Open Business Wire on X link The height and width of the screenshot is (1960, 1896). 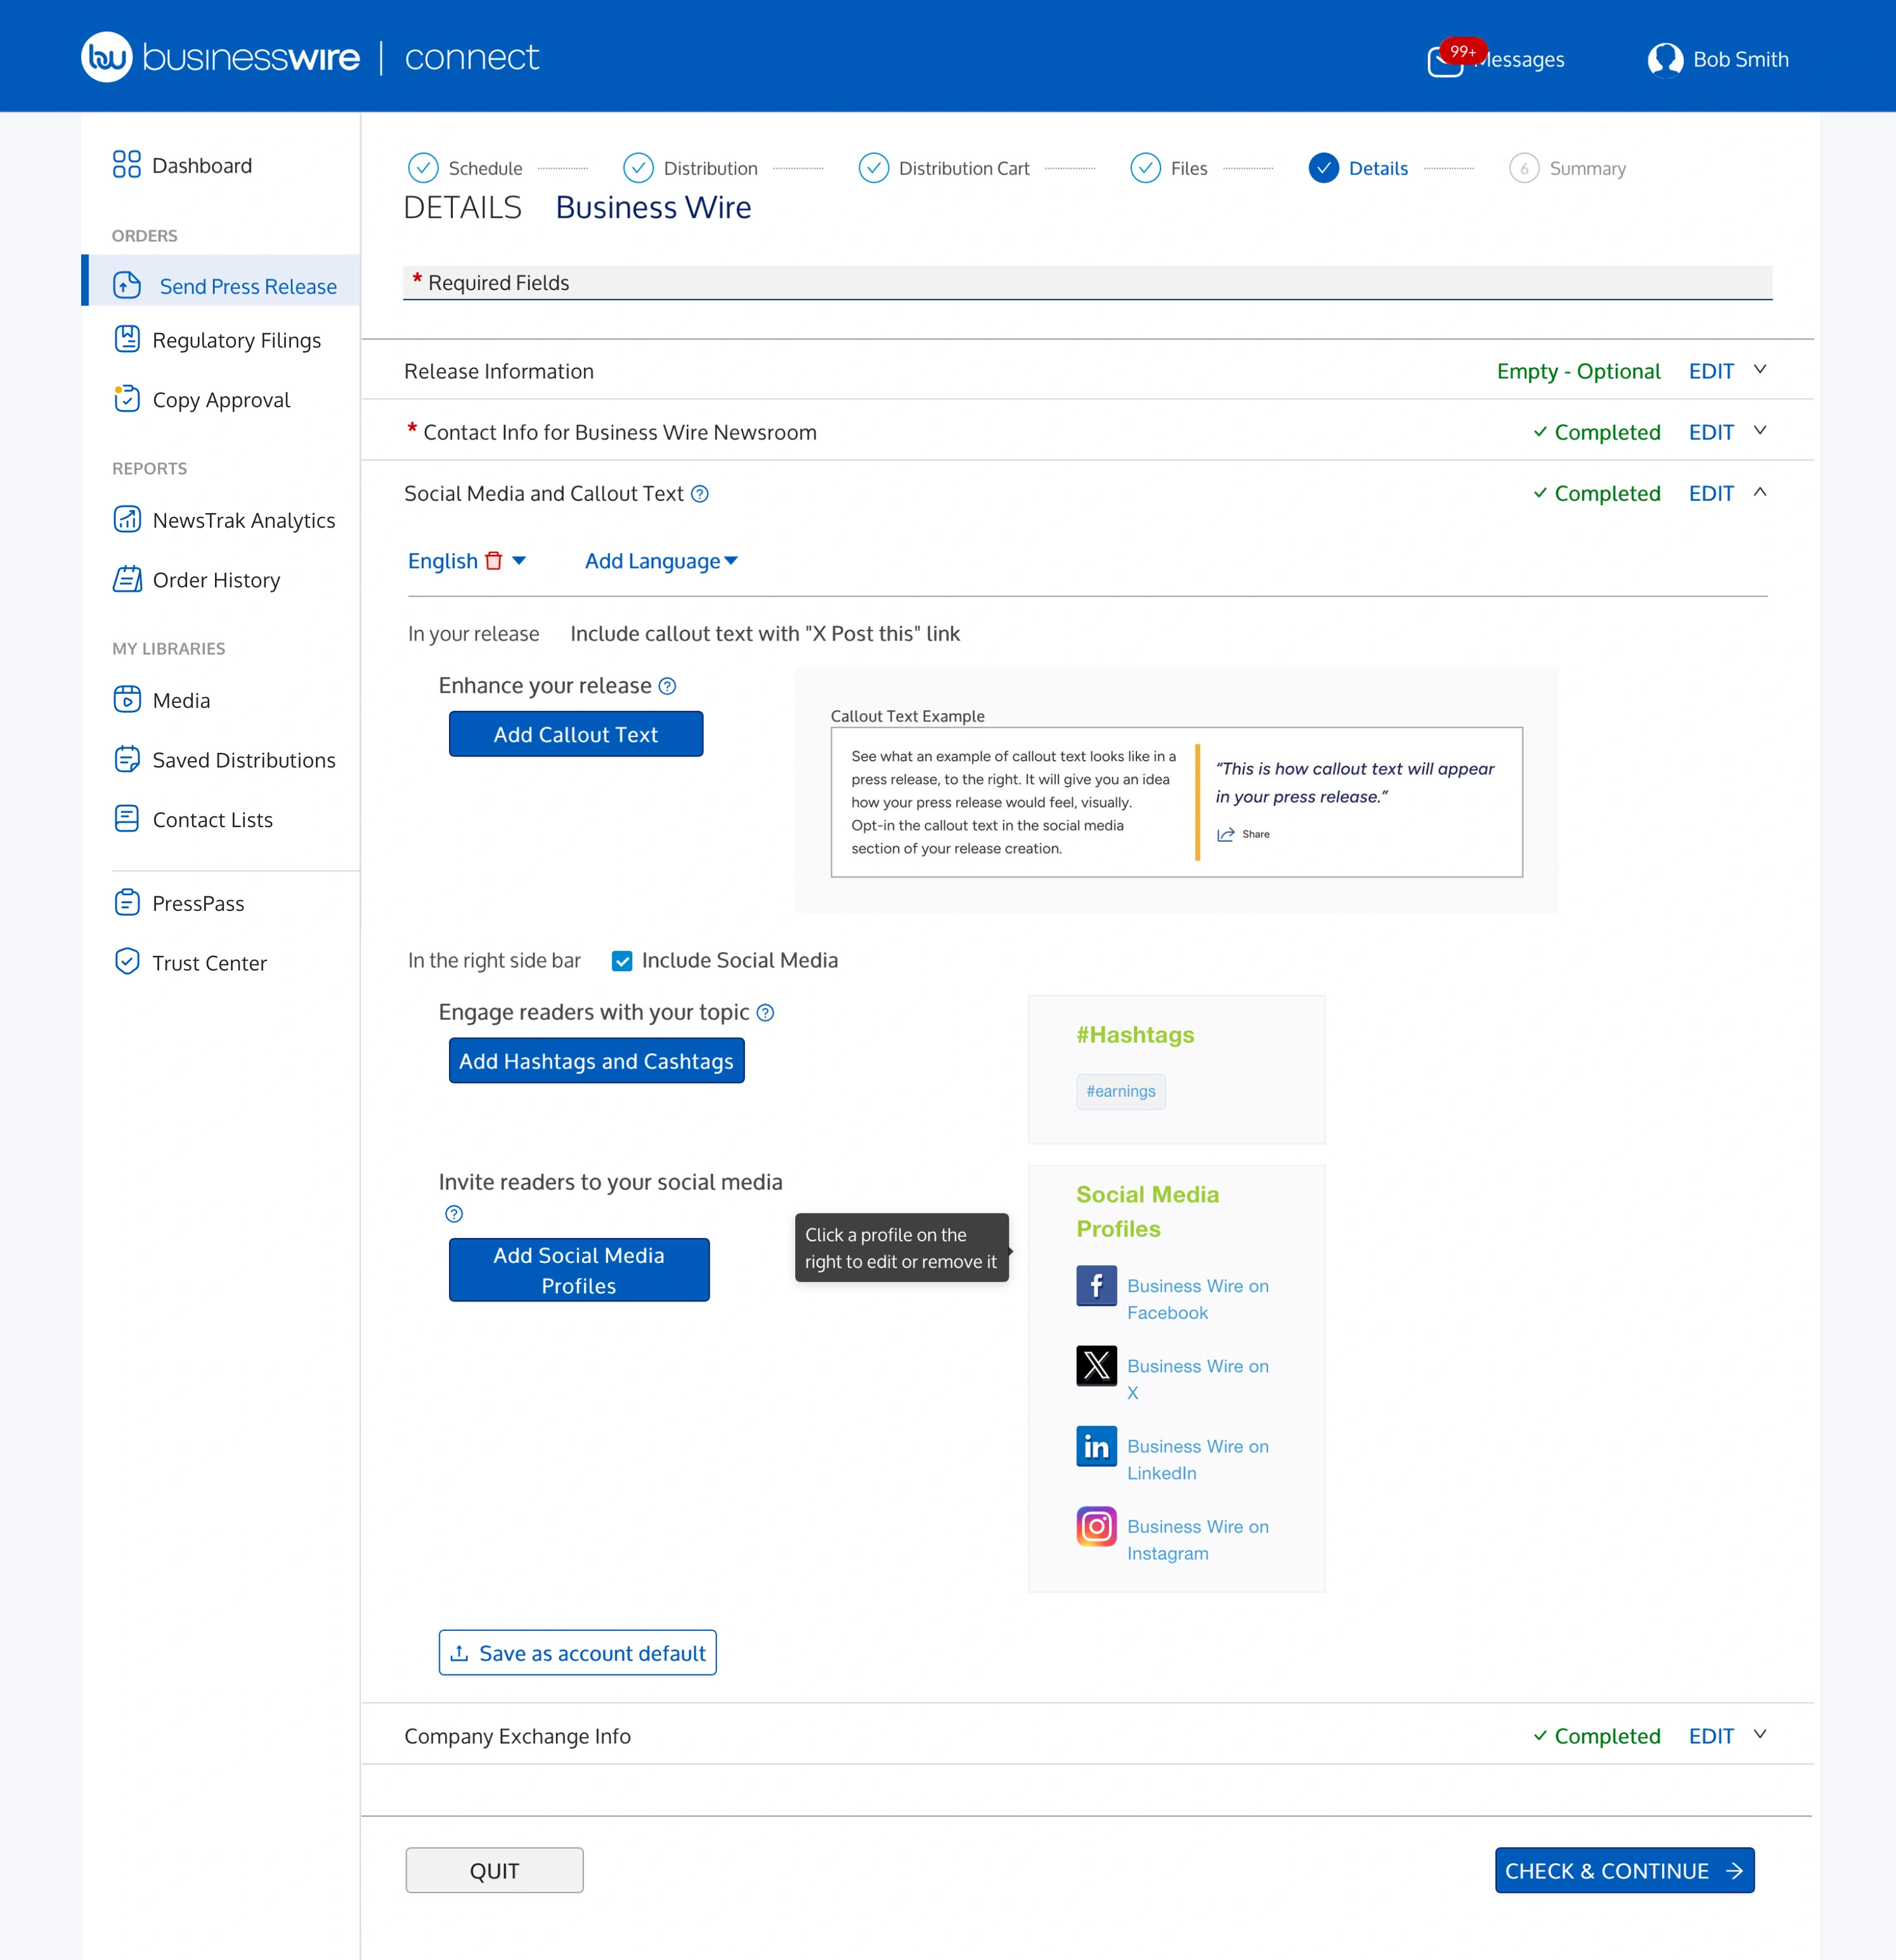1197,1379
